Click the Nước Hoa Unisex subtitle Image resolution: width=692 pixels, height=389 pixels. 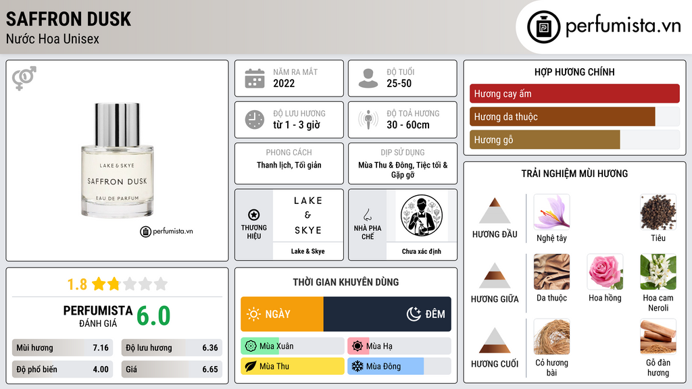(x=53, y=38)
